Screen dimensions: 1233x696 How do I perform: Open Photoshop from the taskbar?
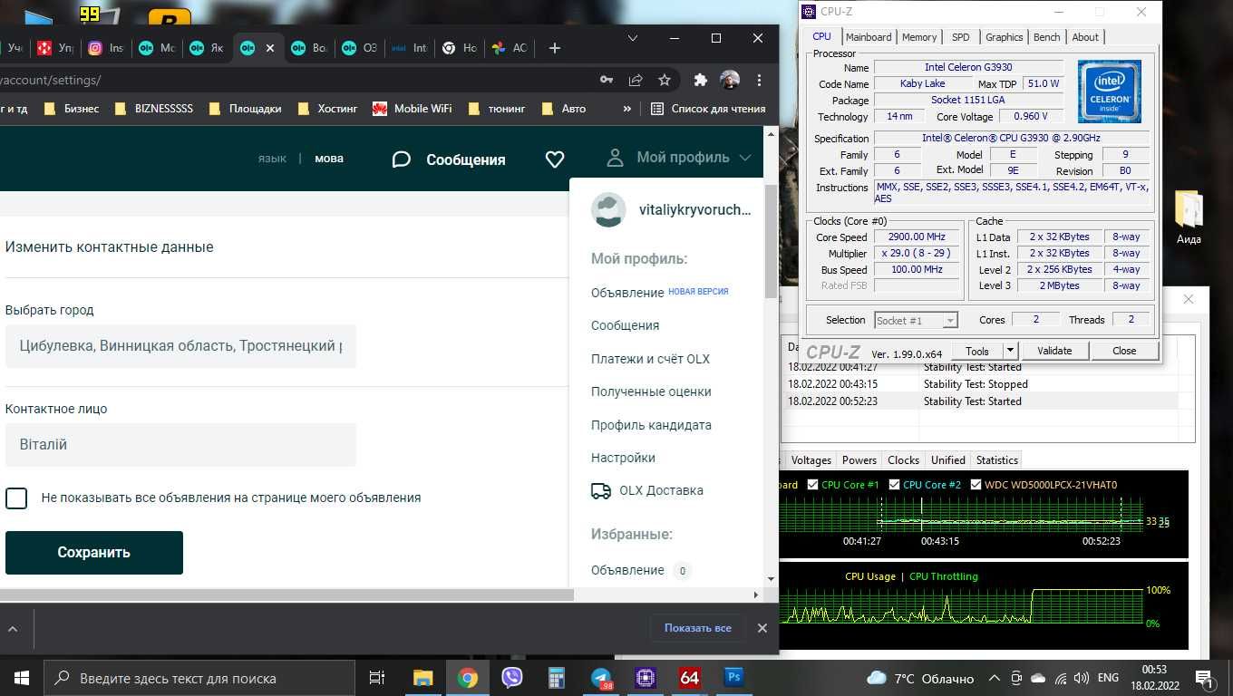click(x=733, y=678)
